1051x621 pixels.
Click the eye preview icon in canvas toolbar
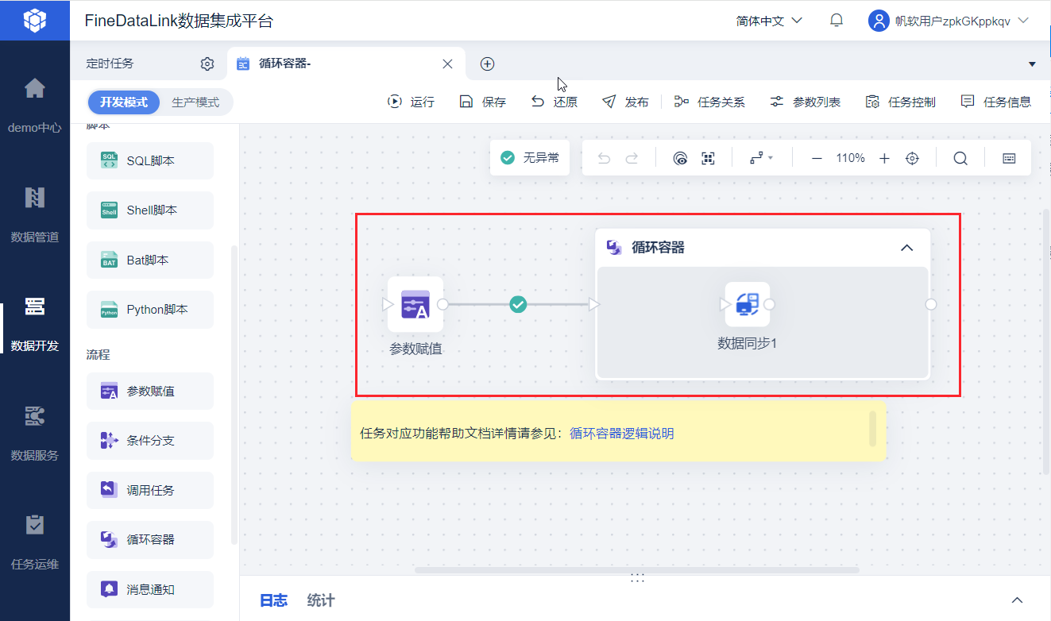(680, 158)
